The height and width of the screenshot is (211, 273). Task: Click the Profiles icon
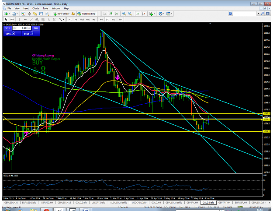[14, 14]
